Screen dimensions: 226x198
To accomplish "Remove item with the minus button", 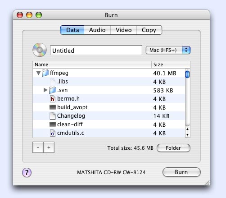I will click(x=38, y=147).
